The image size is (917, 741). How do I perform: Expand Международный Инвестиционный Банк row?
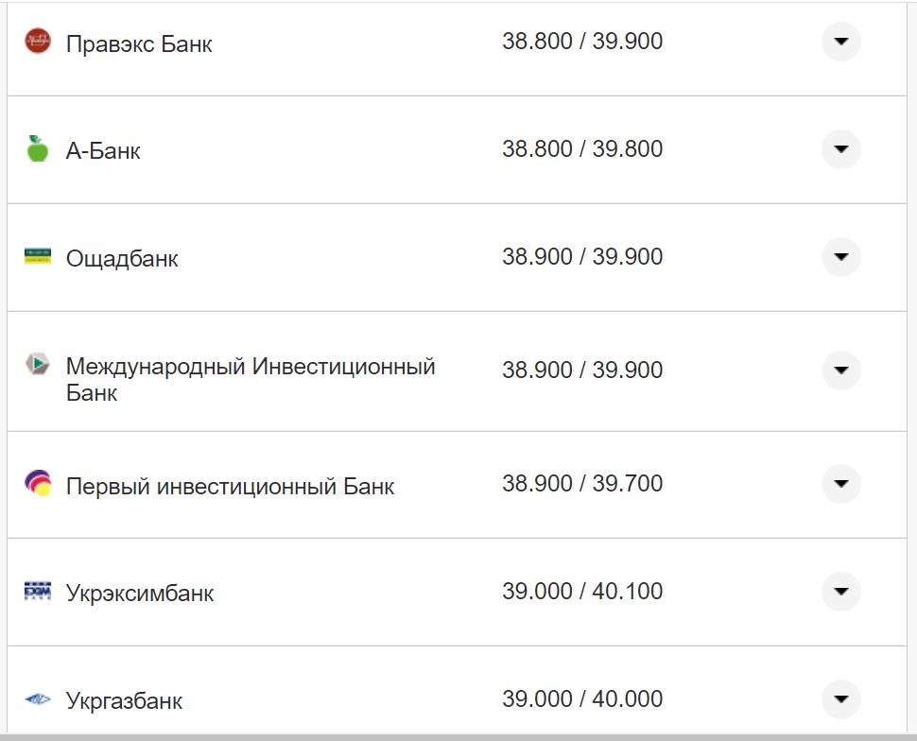tap(839, 370)
